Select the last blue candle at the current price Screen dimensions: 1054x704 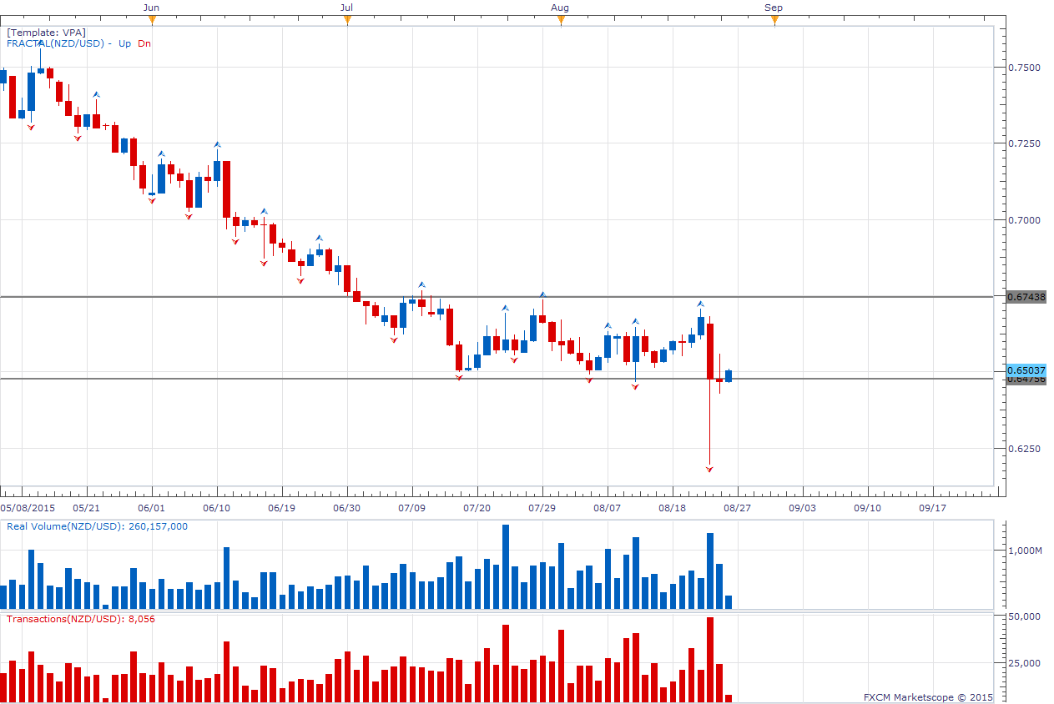[x=729, y=376]
